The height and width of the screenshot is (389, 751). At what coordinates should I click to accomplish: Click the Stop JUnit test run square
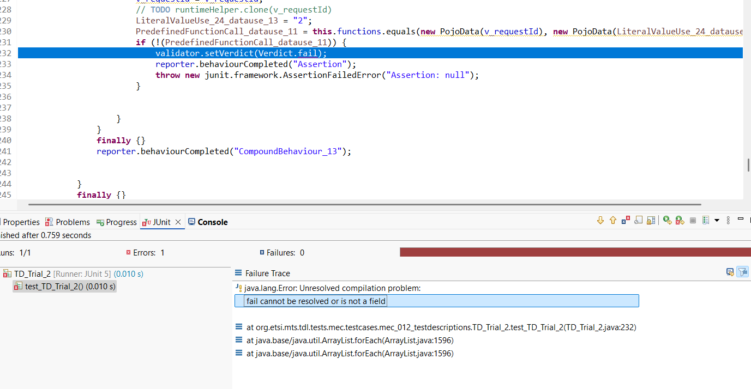(x=693, y=220)
